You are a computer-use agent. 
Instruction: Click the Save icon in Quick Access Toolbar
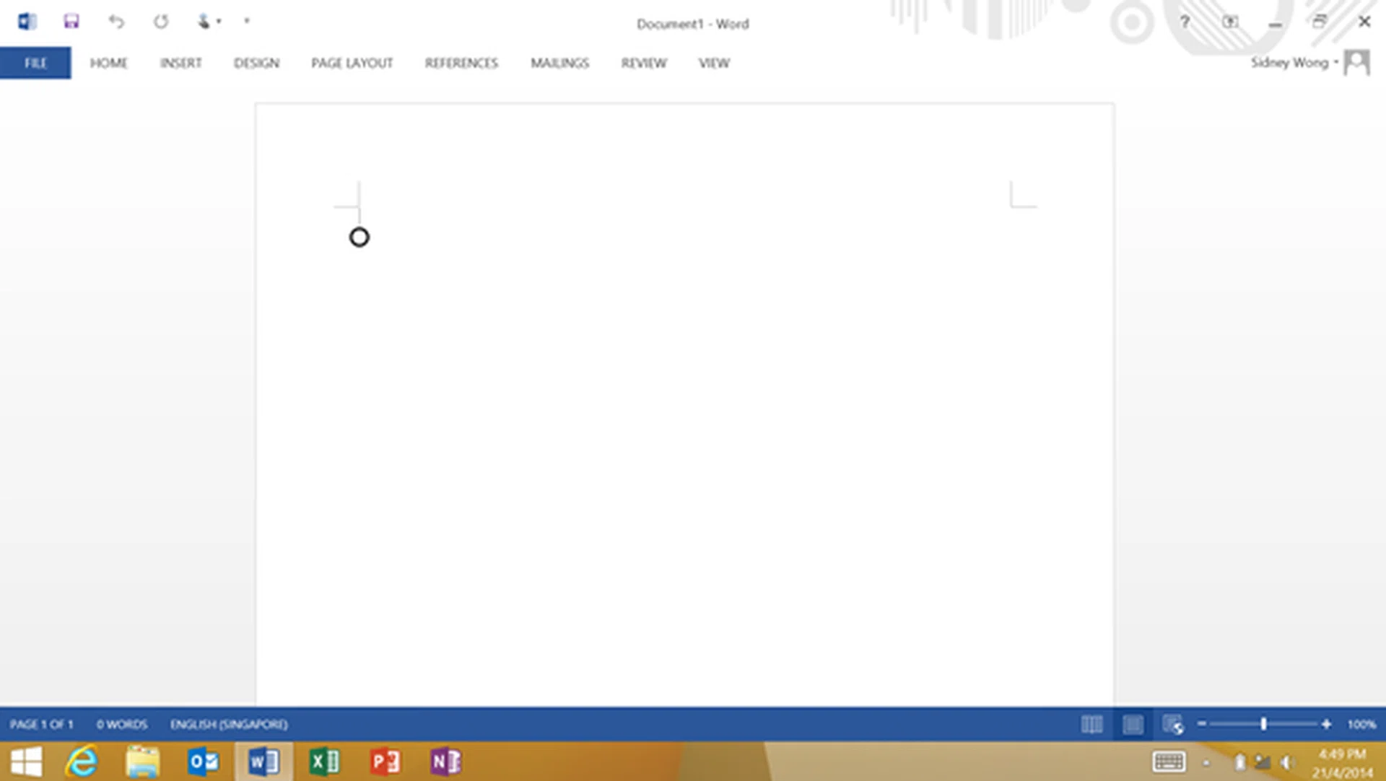click(x=71, y=21)
